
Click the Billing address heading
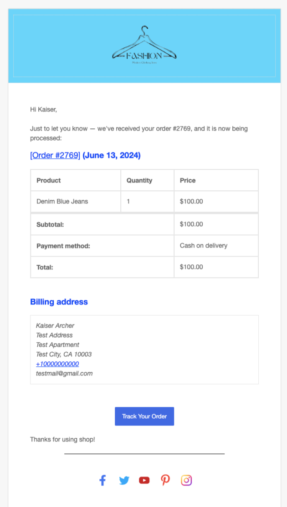(x=59, y=302)
